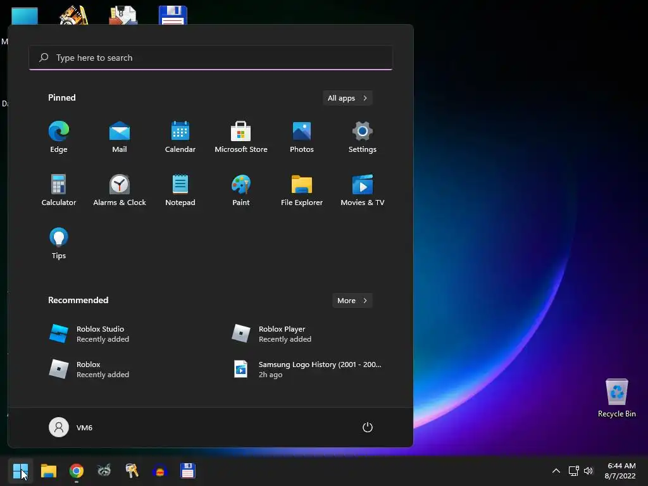Show hidden system tray icons
This screenshot has width=648, height=486.
click(556, 471)
